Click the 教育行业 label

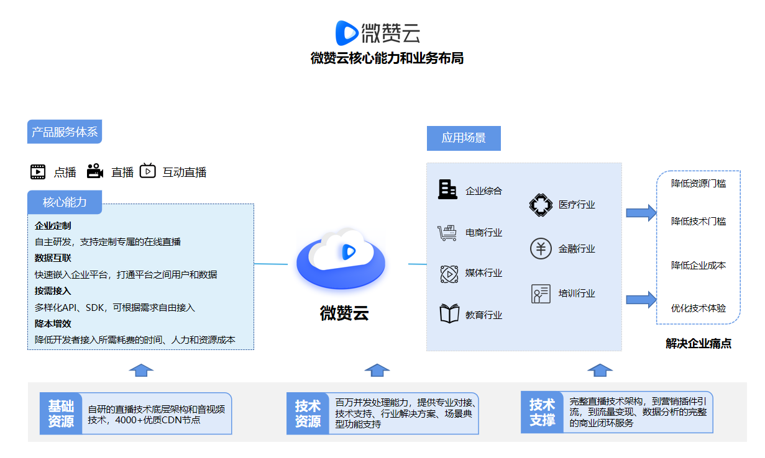(x=483, y=315)
